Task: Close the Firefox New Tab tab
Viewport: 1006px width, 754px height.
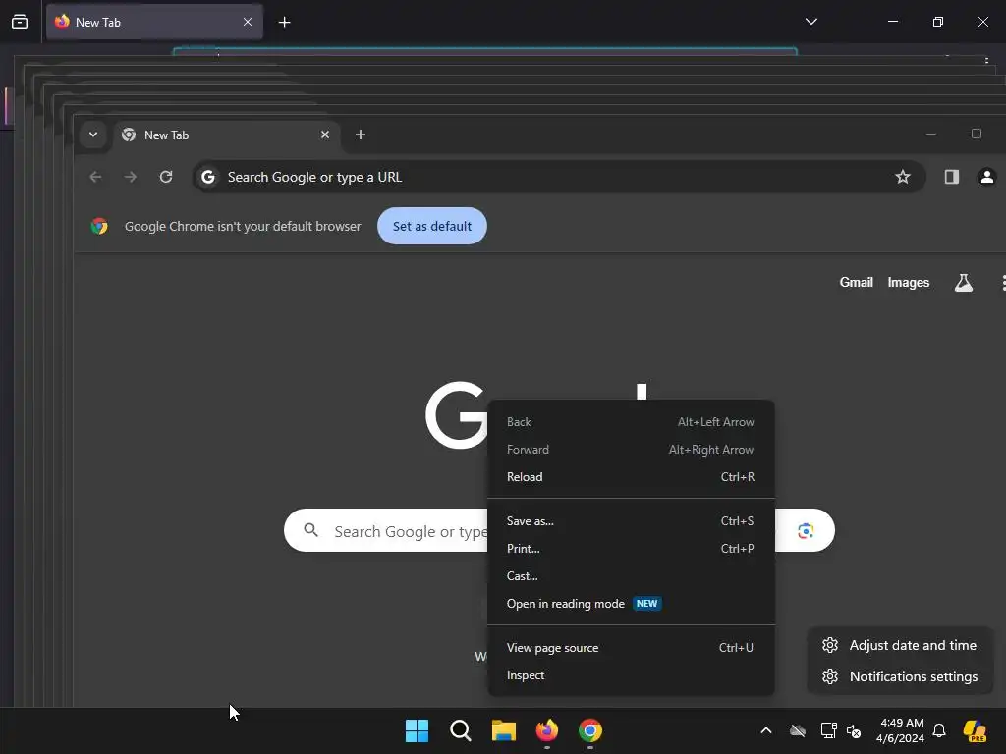Action: click(248, 22)
